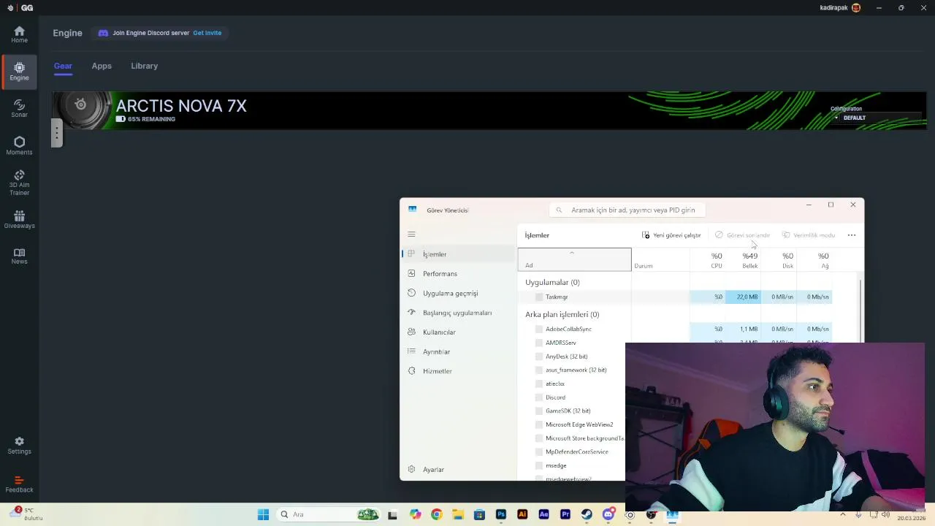Open the Configuration DEFAULT dropdown
935x526 pixels.
click(x=877, y=118)
